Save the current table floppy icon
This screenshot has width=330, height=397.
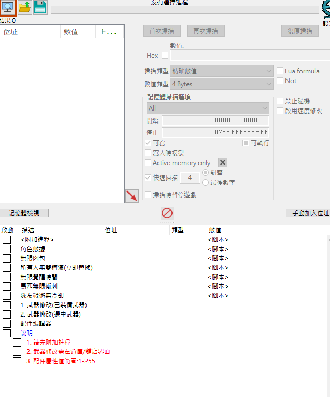click(40, 7)
